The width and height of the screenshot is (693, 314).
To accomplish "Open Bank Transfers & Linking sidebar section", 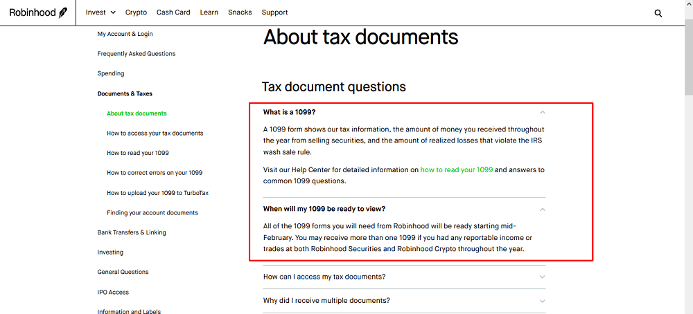I will click(132, 232).
